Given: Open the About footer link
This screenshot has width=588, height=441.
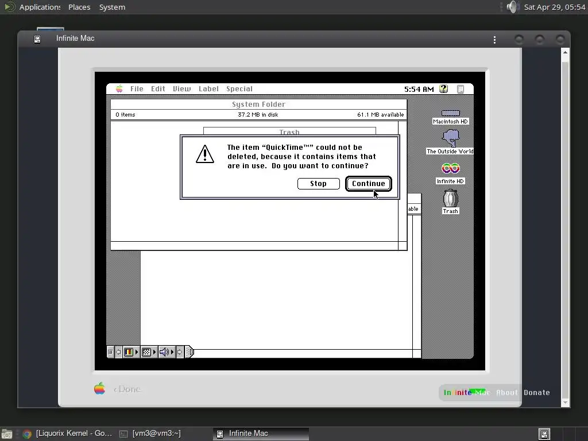Looking at the screenshot, I should (506, 393).
